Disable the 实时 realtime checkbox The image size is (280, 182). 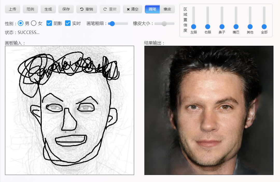68,23
